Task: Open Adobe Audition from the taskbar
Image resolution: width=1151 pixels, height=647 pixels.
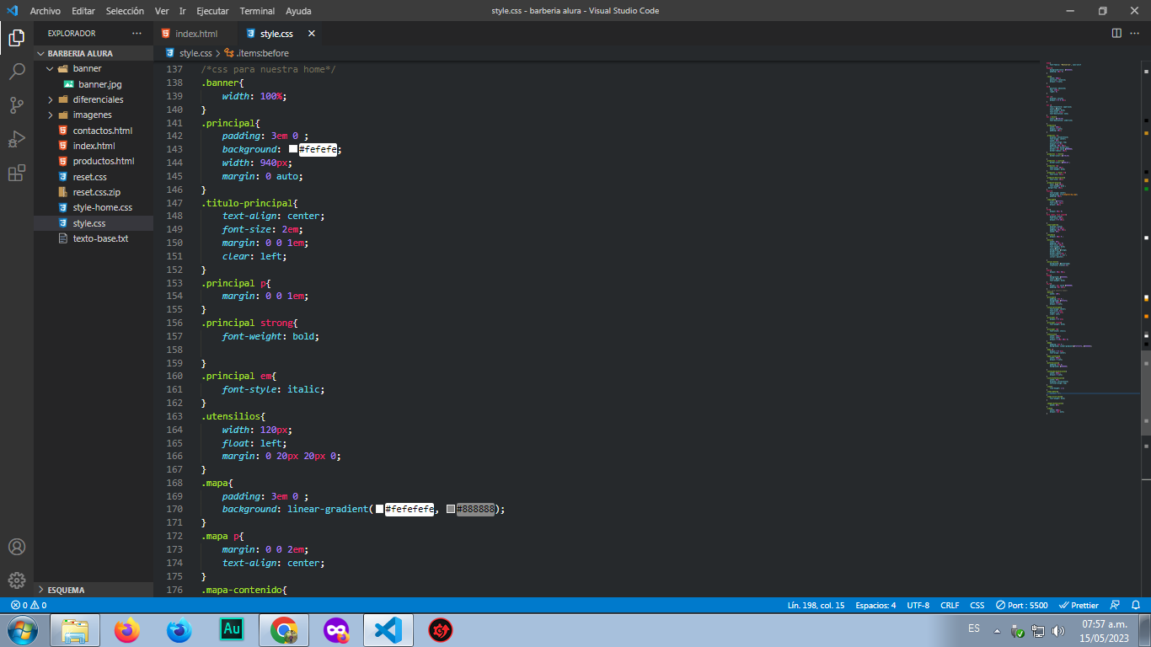Action: 232,630
